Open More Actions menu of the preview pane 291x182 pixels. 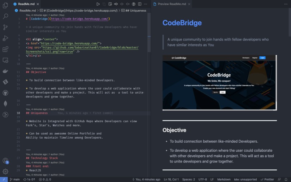click(286, 4)
